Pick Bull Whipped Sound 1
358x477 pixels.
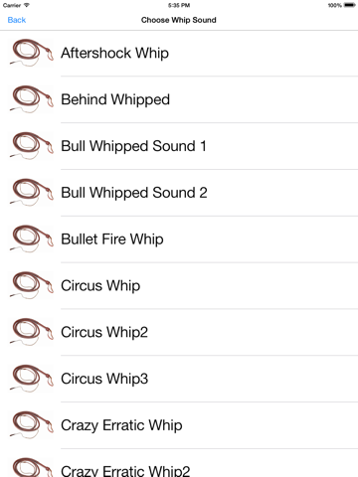133,146
